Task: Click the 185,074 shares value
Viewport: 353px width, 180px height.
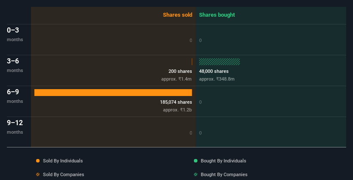Action: [x=176, y=102]
